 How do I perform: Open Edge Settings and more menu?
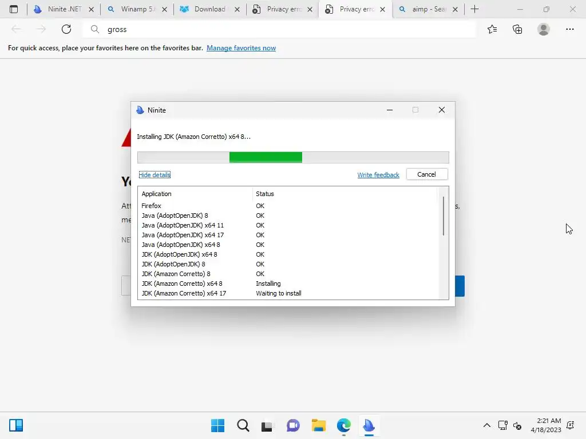coord(569,29)
